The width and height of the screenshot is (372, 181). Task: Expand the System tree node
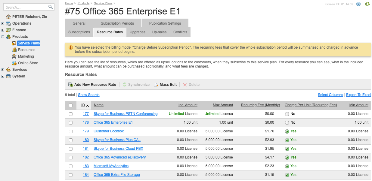pos(3,76)
